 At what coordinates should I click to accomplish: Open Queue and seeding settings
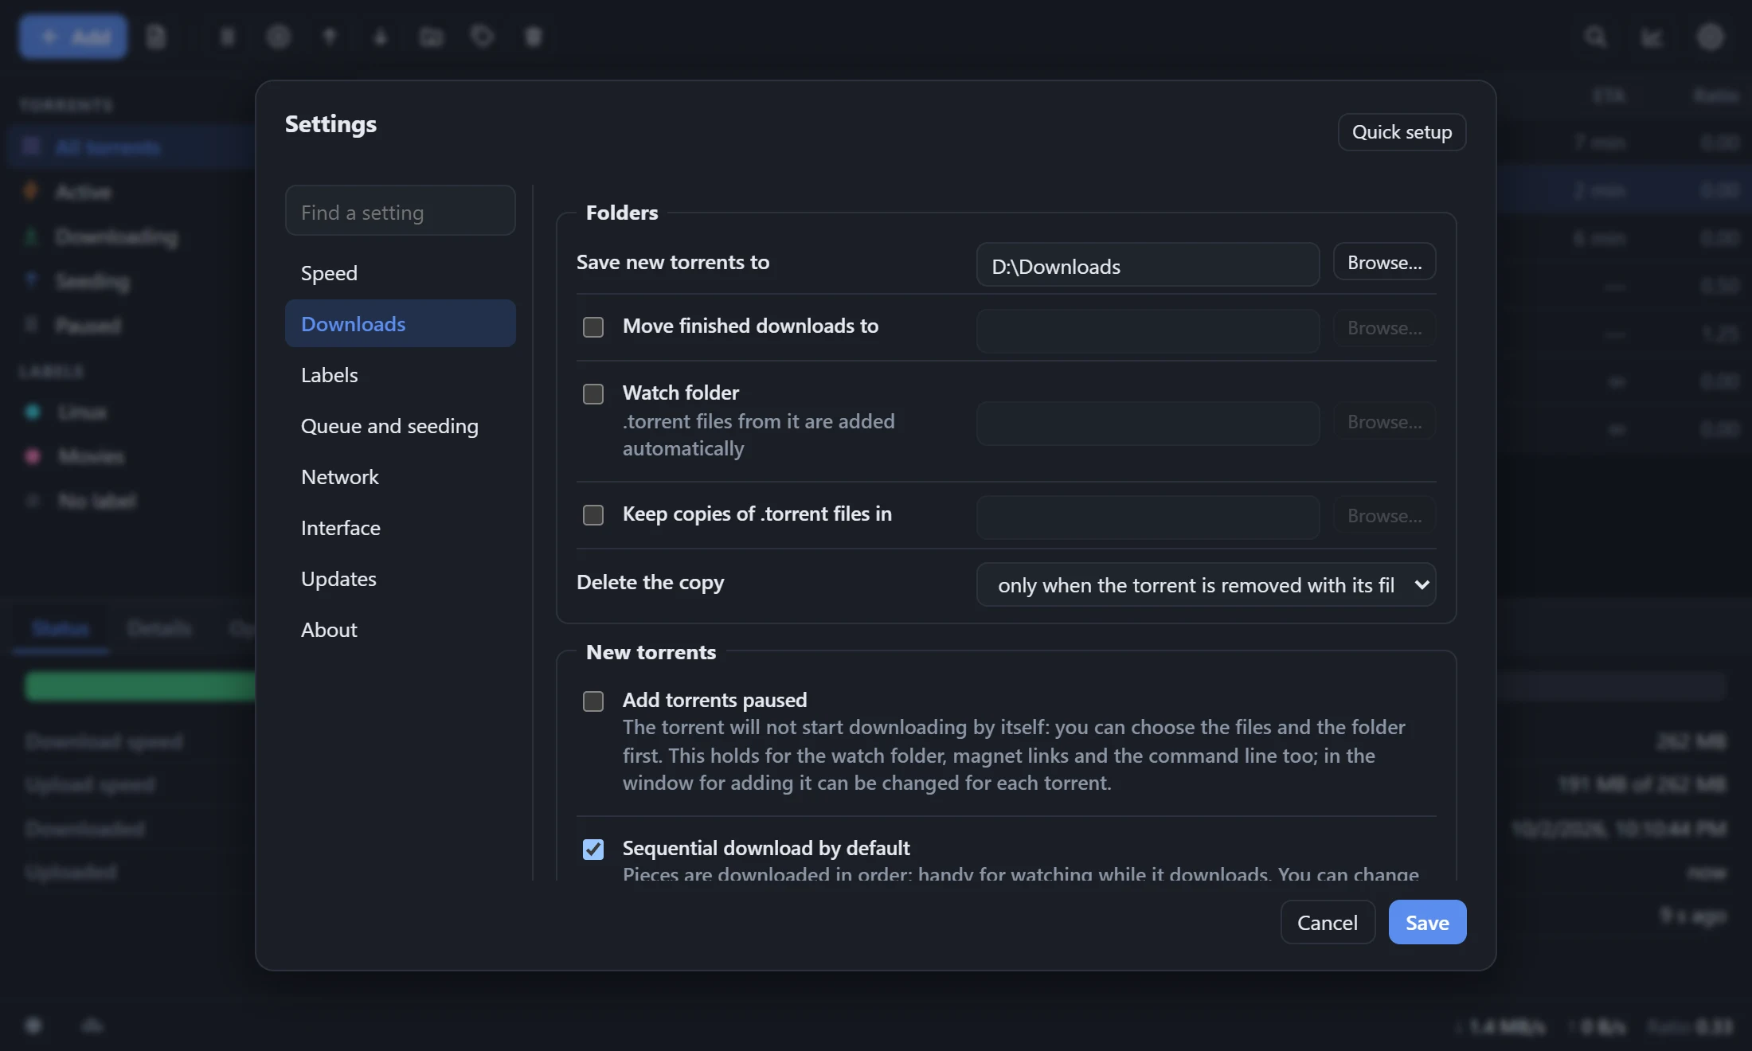(x=400, y=426)
